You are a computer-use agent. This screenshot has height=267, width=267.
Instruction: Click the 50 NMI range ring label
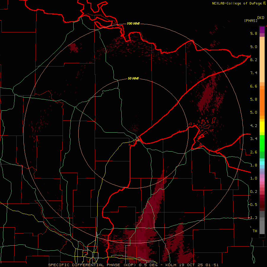pyautogui.click(x=133, y=78)
